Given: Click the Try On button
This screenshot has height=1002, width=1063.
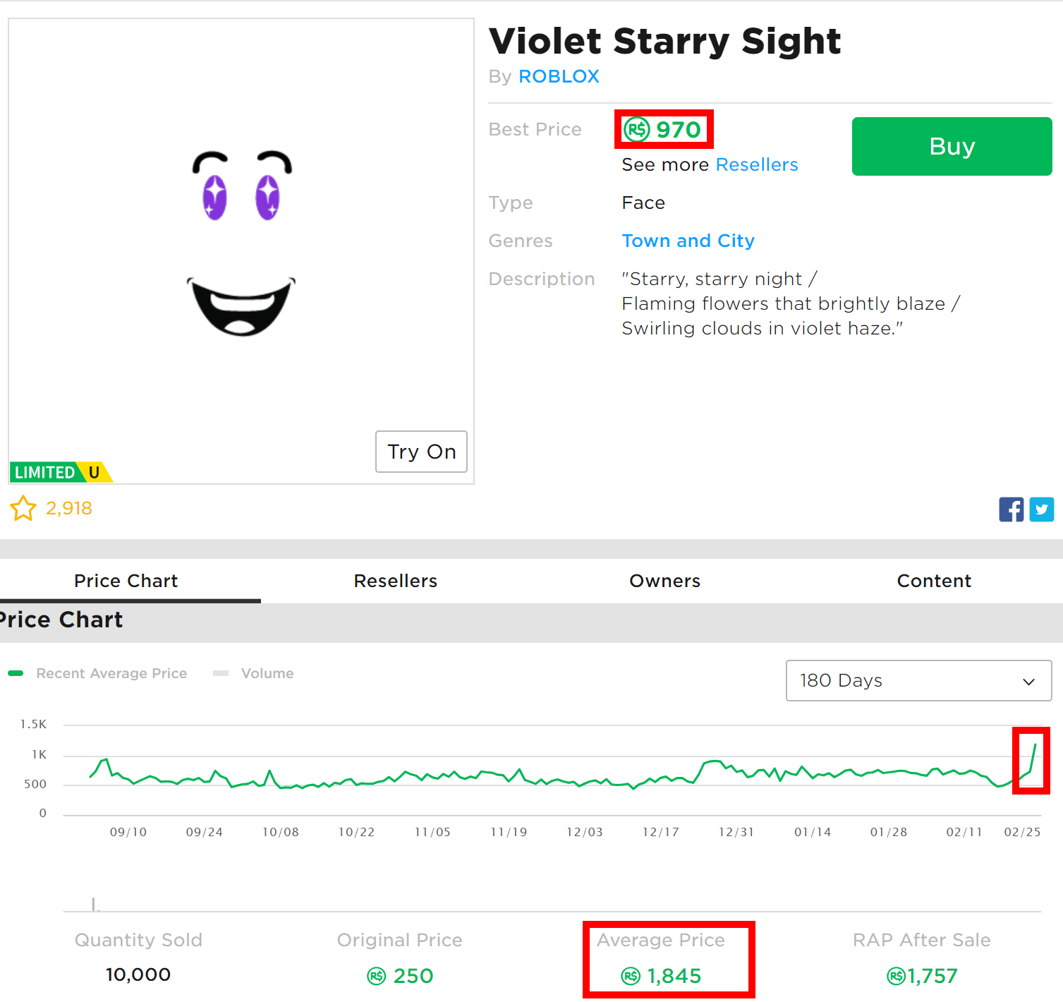Looking at the screenshot, I should (x=421, y=452).
